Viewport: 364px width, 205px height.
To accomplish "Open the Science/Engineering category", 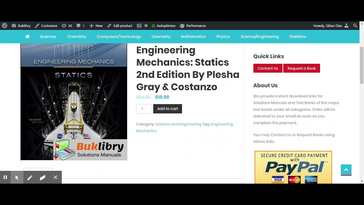I will [260, 36].
